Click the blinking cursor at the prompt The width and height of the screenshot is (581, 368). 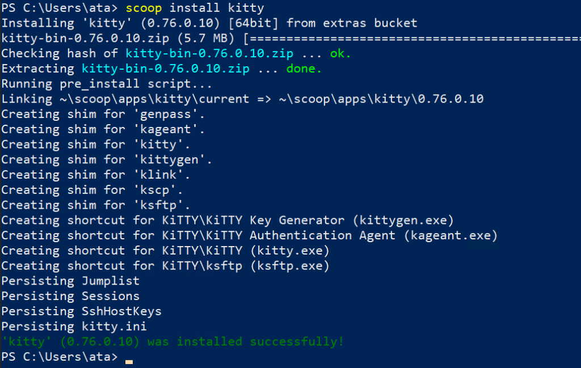pos(129,361)
